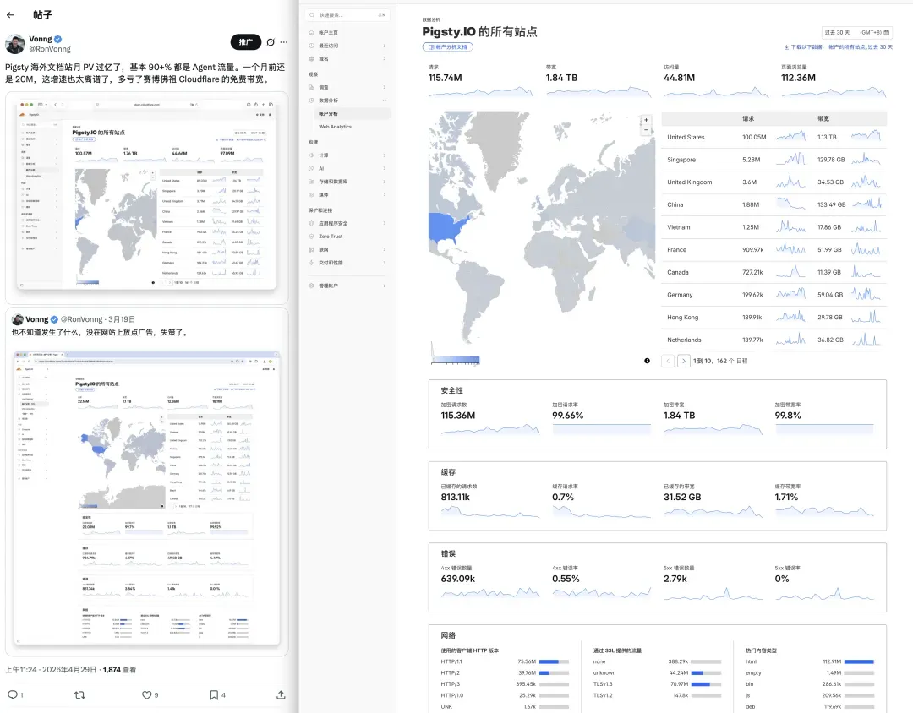Click the globe icon beside 域名
913x713 pixels.
click(311, 59)
